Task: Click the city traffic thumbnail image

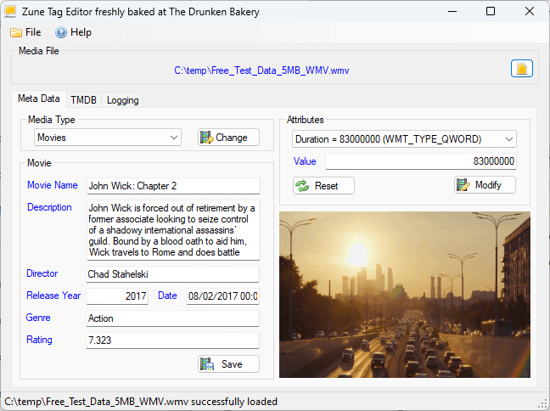Action: pyautogui.click(x=405, y=295)
